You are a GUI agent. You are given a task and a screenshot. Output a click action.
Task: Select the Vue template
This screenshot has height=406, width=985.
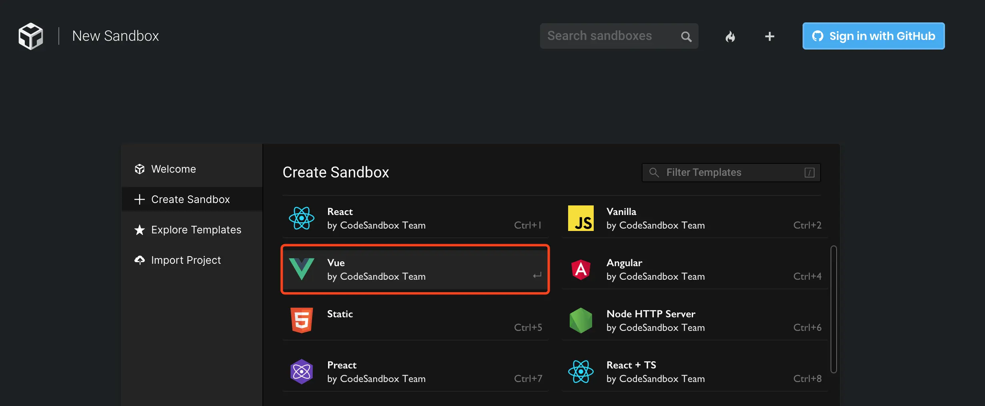415,269
